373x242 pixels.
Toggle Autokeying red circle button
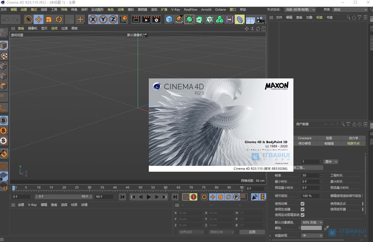click(193, 197)
